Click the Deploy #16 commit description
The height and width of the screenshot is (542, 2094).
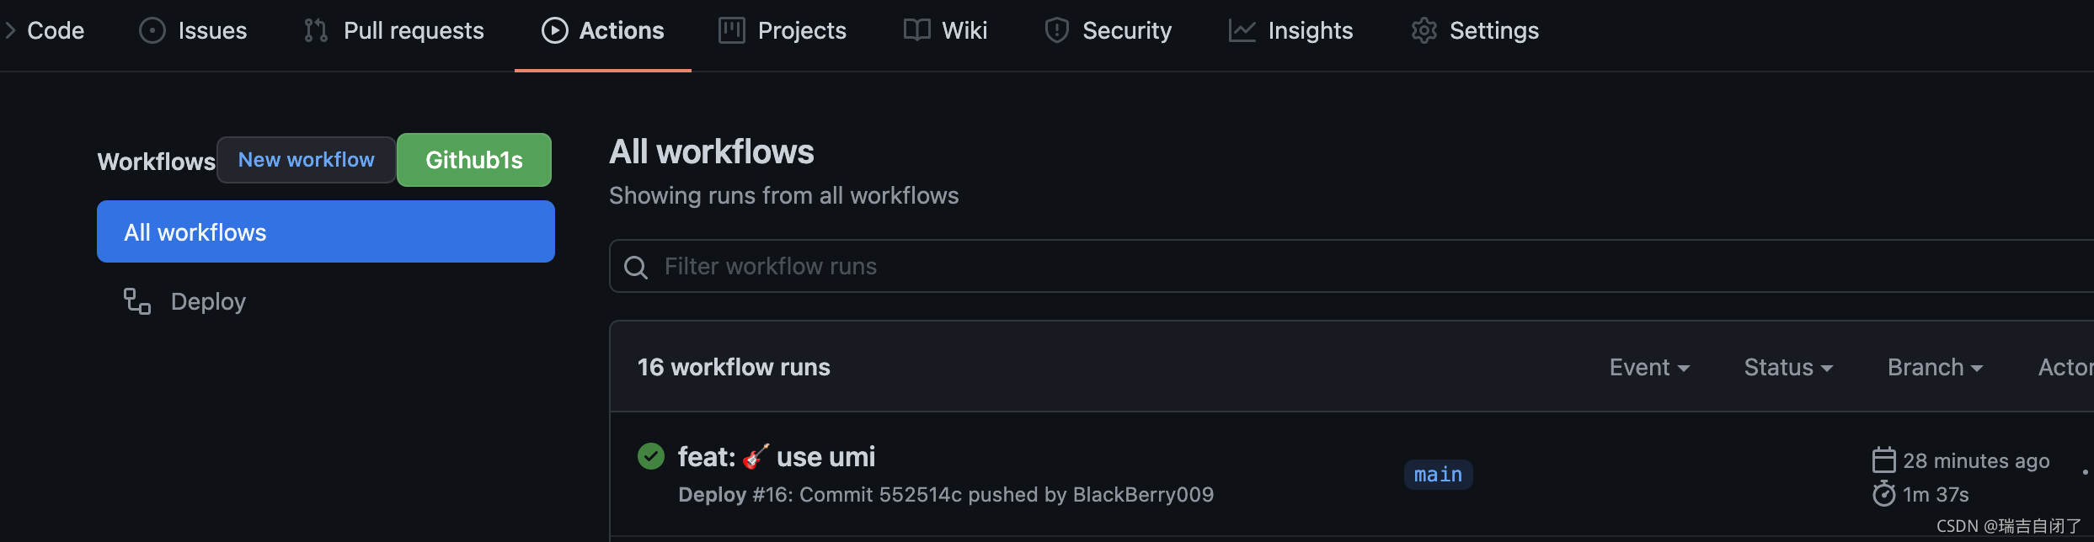(946, 494)
